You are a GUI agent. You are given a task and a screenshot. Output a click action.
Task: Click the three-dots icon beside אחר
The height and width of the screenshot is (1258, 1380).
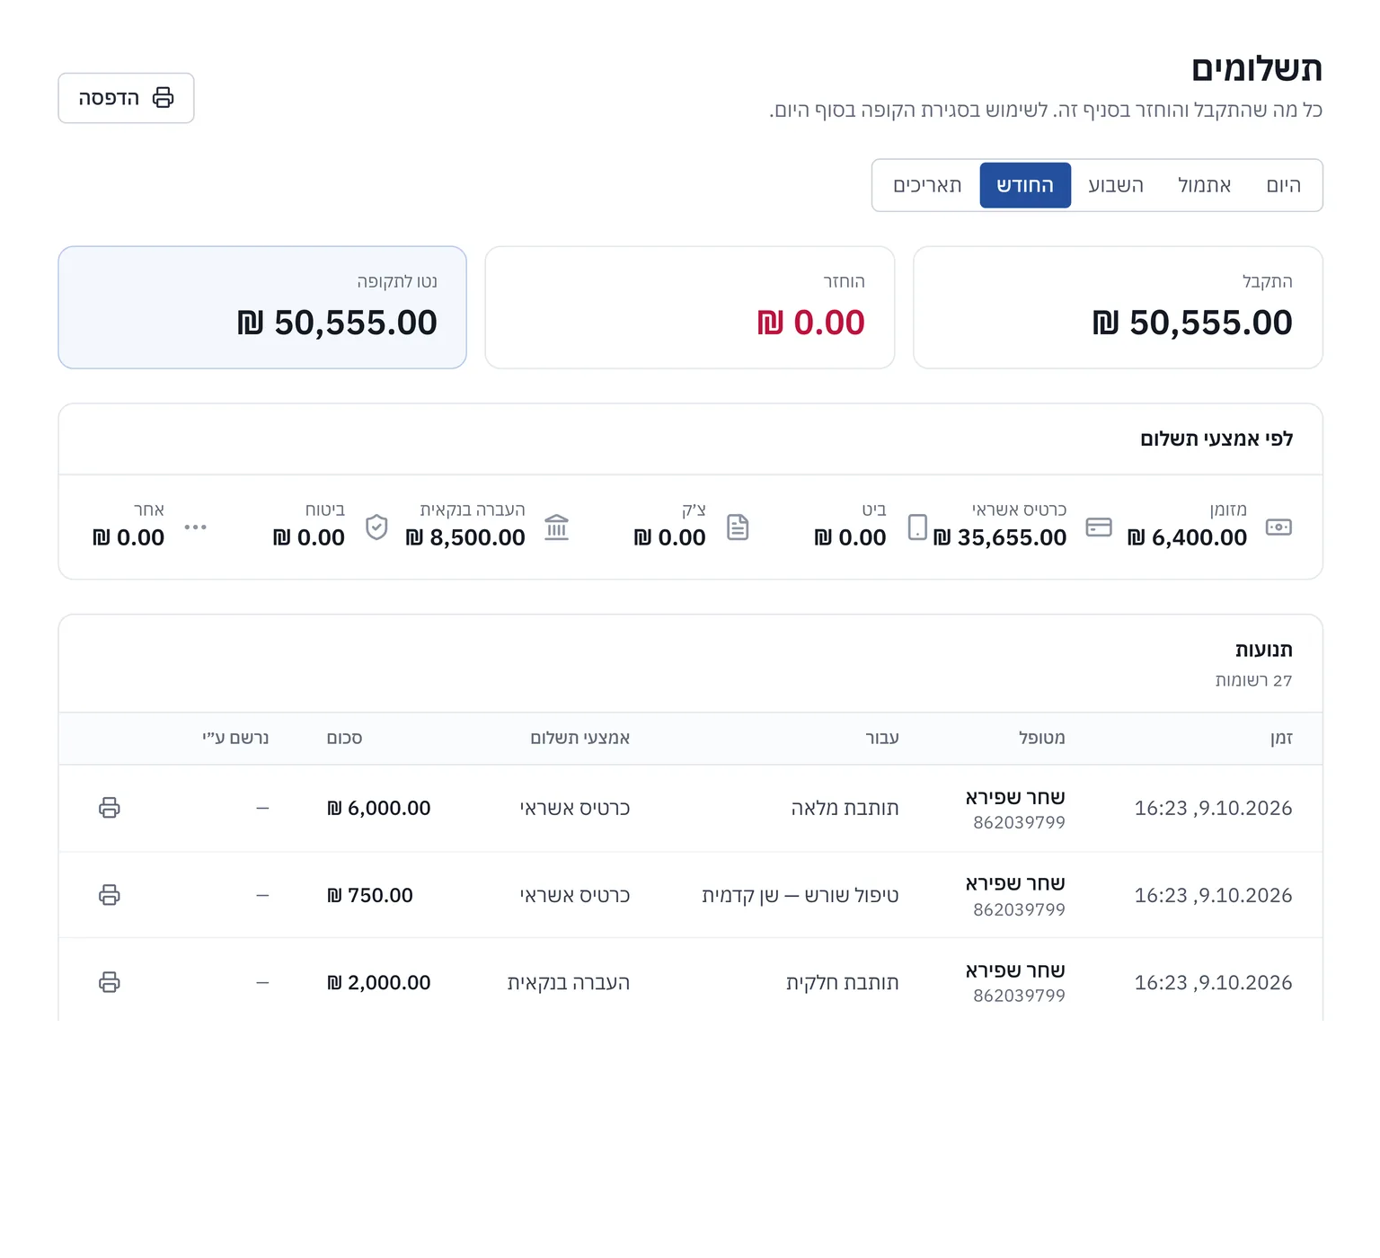196,527
